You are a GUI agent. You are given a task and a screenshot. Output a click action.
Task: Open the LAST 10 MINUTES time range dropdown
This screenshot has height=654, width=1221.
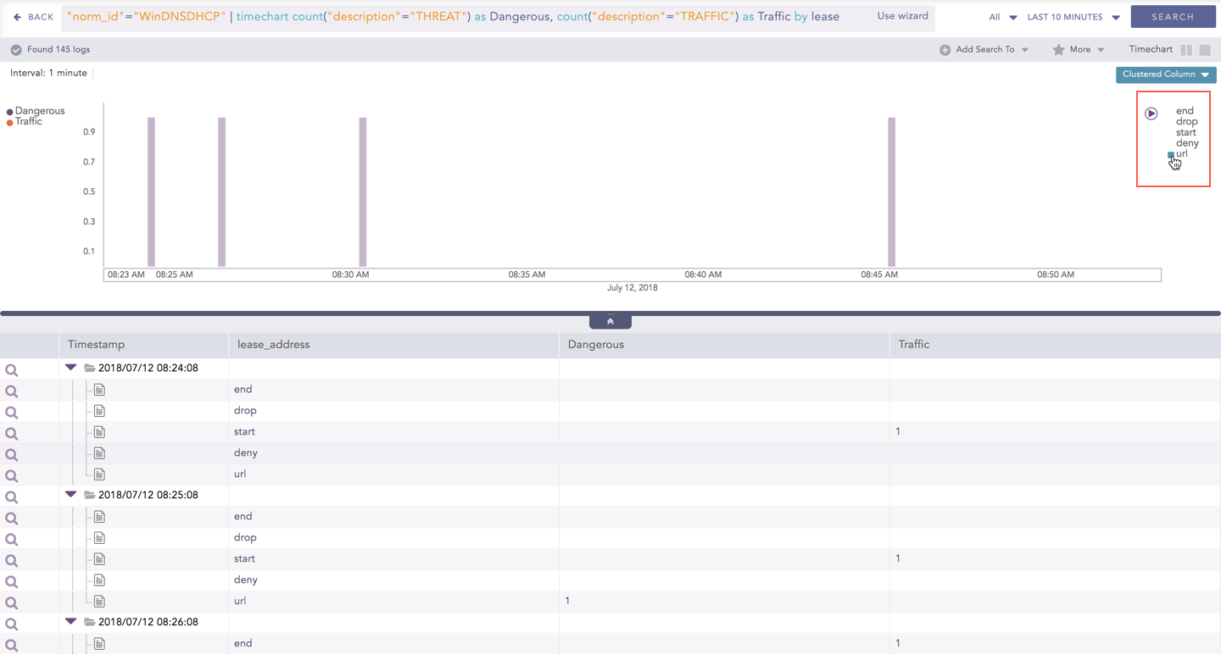point(1071,16)
